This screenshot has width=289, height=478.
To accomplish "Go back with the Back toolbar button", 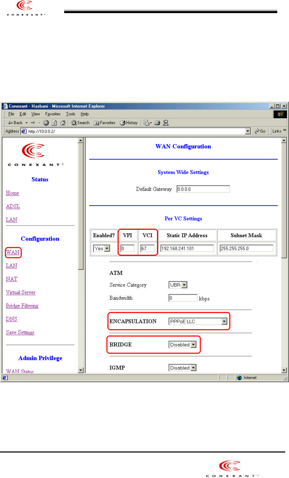I will pyautogui.click(x=15, y=123).
